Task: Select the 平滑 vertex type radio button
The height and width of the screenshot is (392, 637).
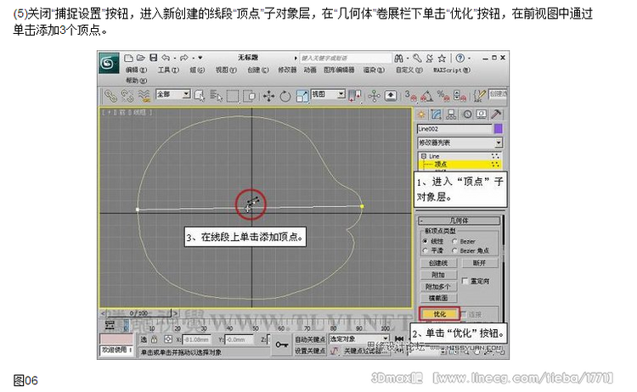Action: pos(426,250)
